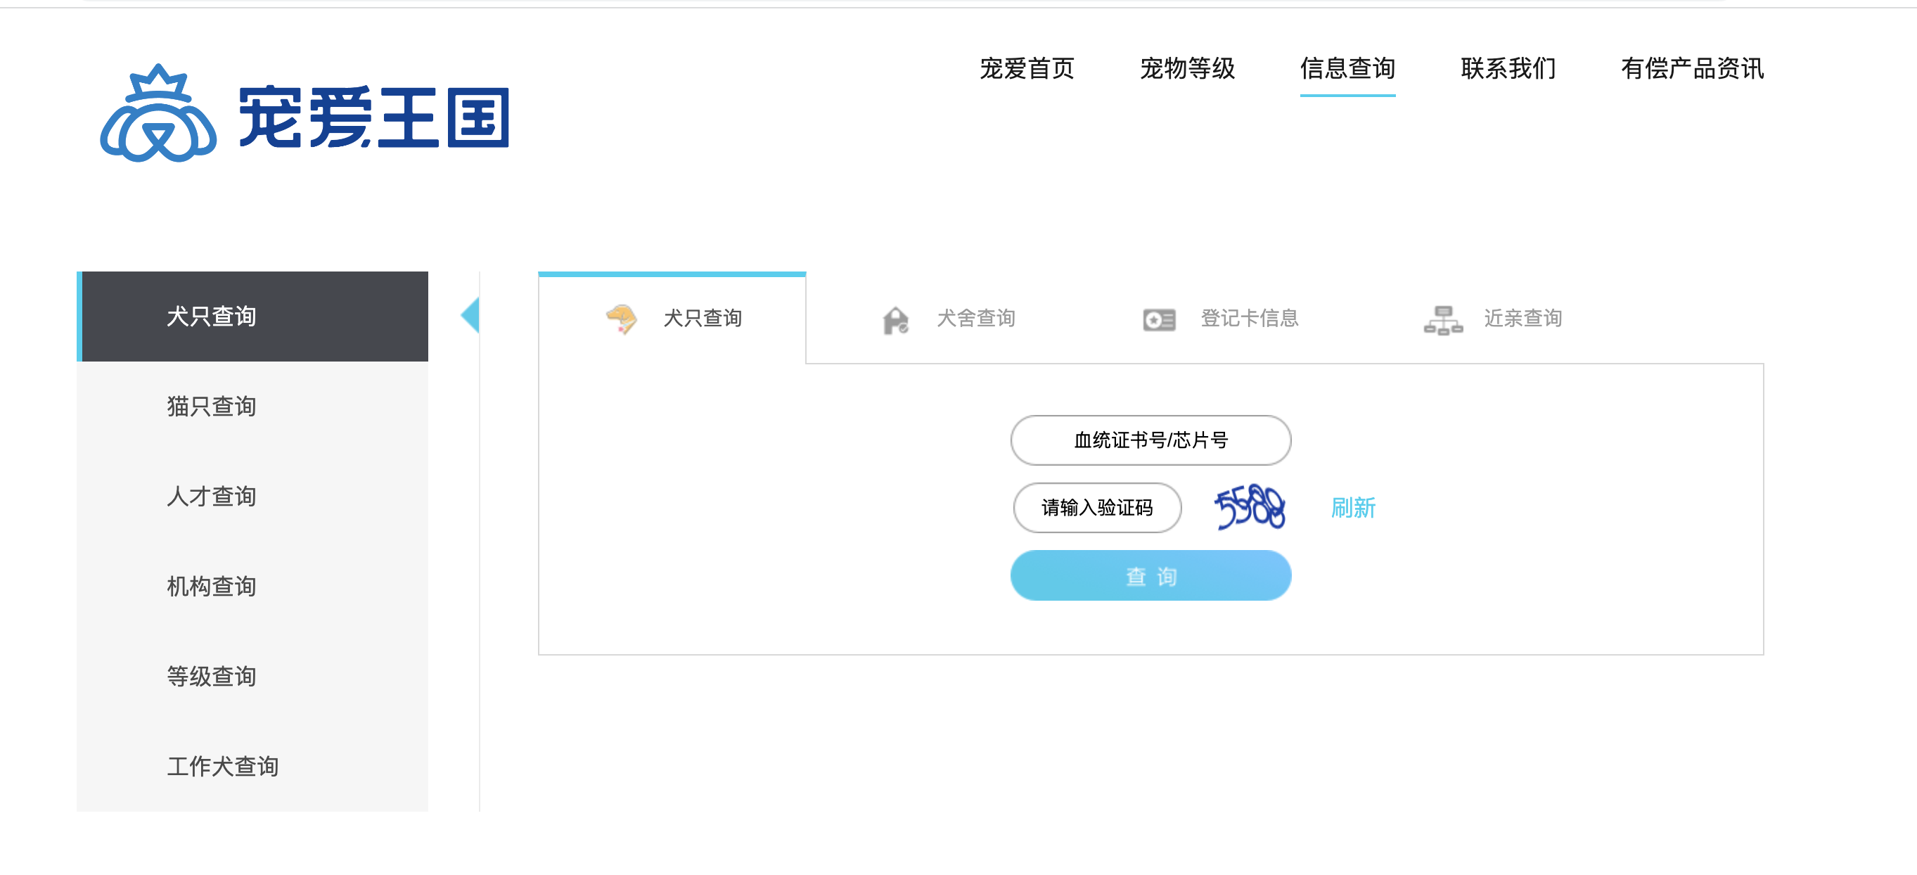Switch to the 犬只查询 tab label

(x=703, y=319)
